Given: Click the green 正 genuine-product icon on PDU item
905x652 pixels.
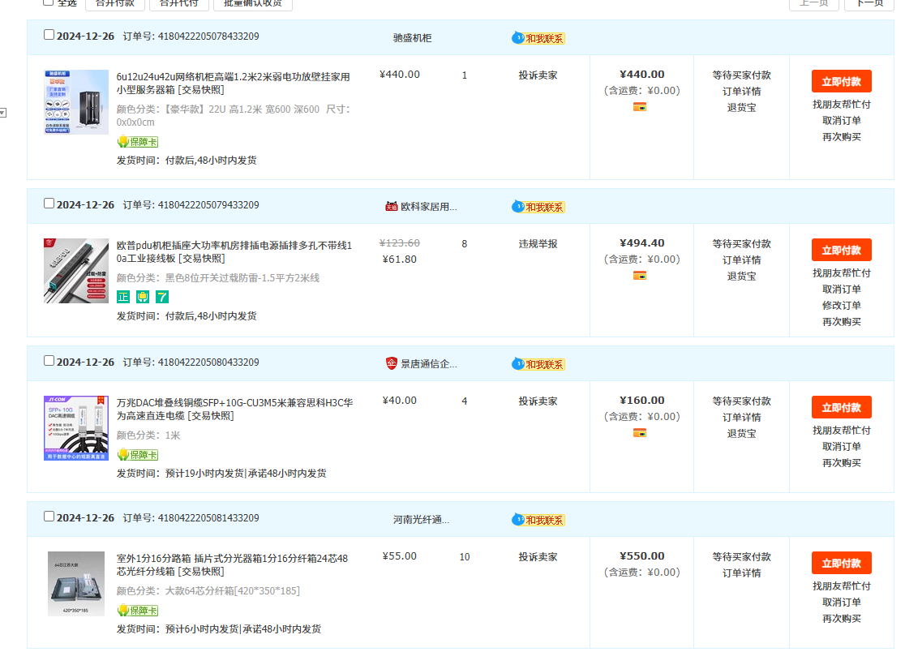Looking at the screenshot, I should 123,297.
